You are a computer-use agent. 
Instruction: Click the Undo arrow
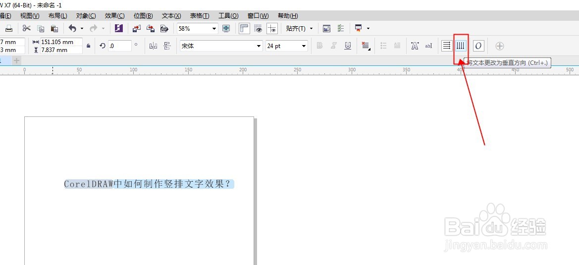(x=72, y=28)
